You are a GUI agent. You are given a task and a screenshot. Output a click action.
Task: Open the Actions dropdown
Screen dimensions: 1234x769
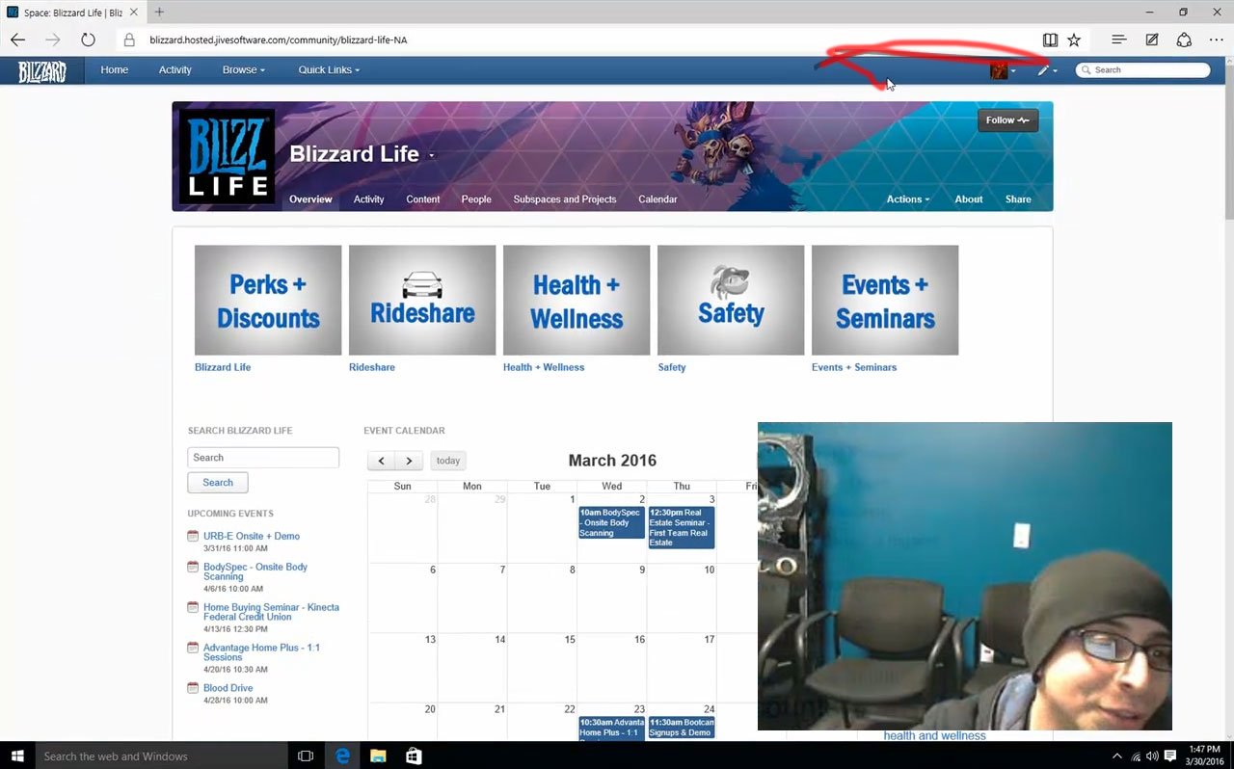coord(908,199)
